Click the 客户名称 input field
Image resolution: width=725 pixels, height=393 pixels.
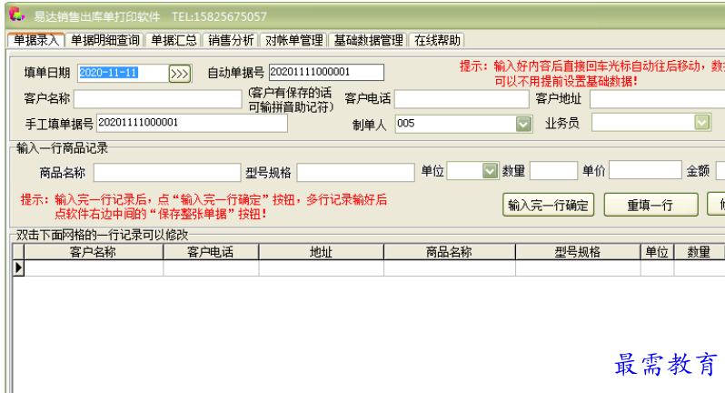tap(158, 99)
